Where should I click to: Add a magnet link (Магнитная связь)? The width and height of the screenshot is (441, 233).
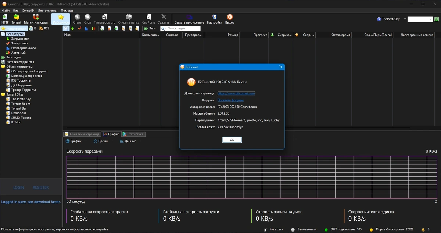[x=36, y=19]
